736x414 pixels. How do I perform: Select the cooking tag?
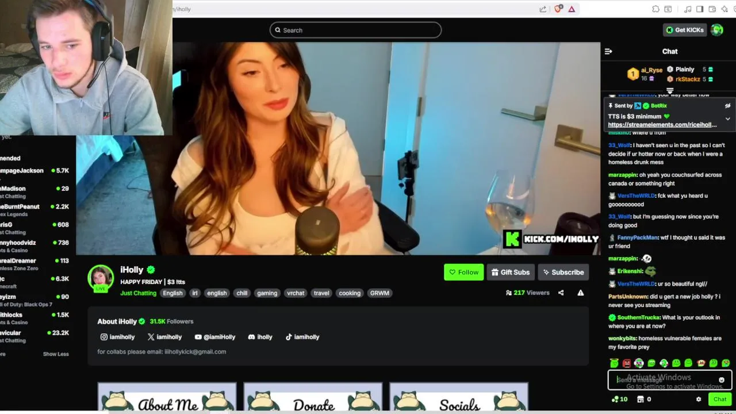pyautogui.click(x=350, y=293)
